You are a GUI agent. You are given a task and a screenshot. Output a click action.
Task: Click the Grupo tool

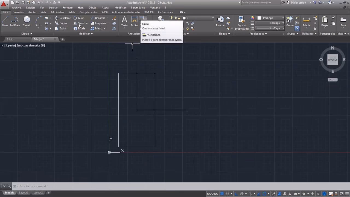pyautogui.click(x=290, y=21)
